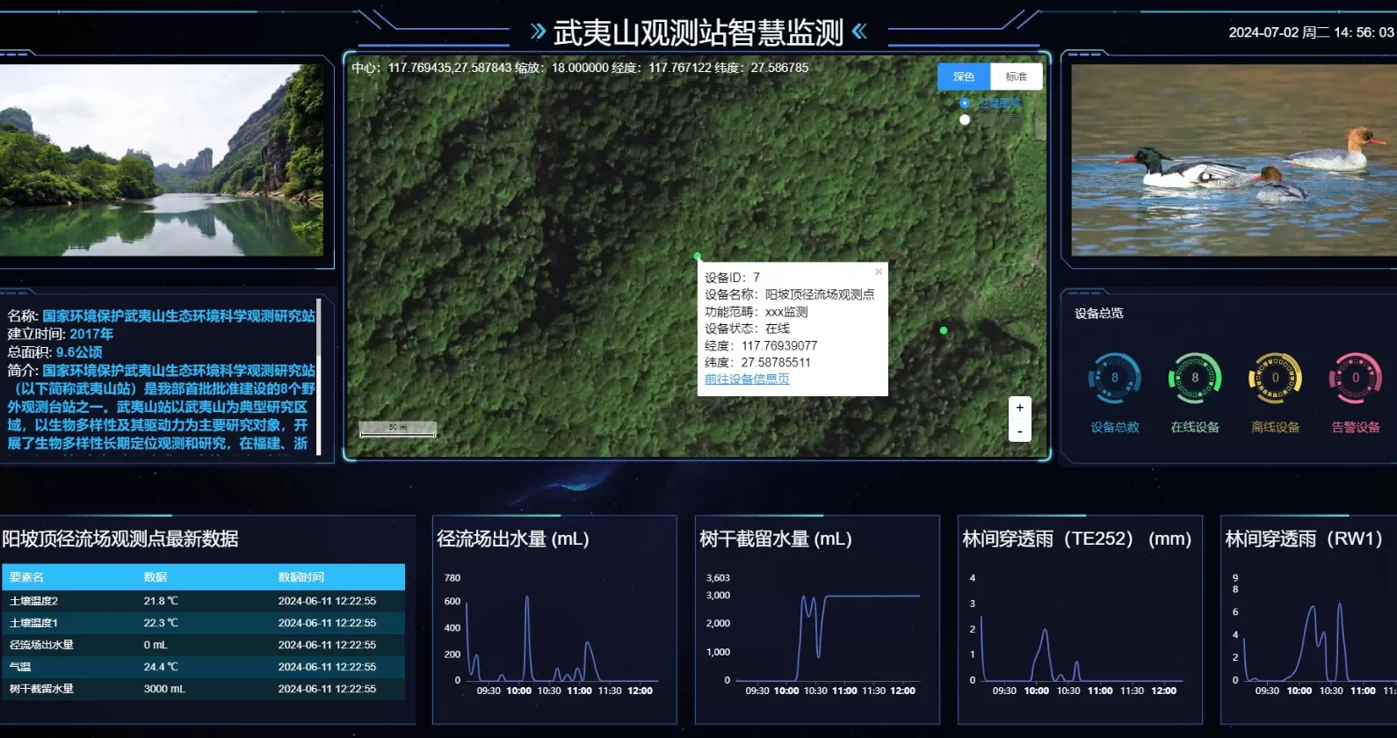Switch map style to 标准
This screenshot has width=1397, height=738.
(x=1017, y=76)
